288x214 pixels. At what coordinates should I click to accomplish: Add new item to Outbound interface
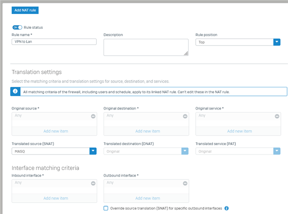pos(148,198)
